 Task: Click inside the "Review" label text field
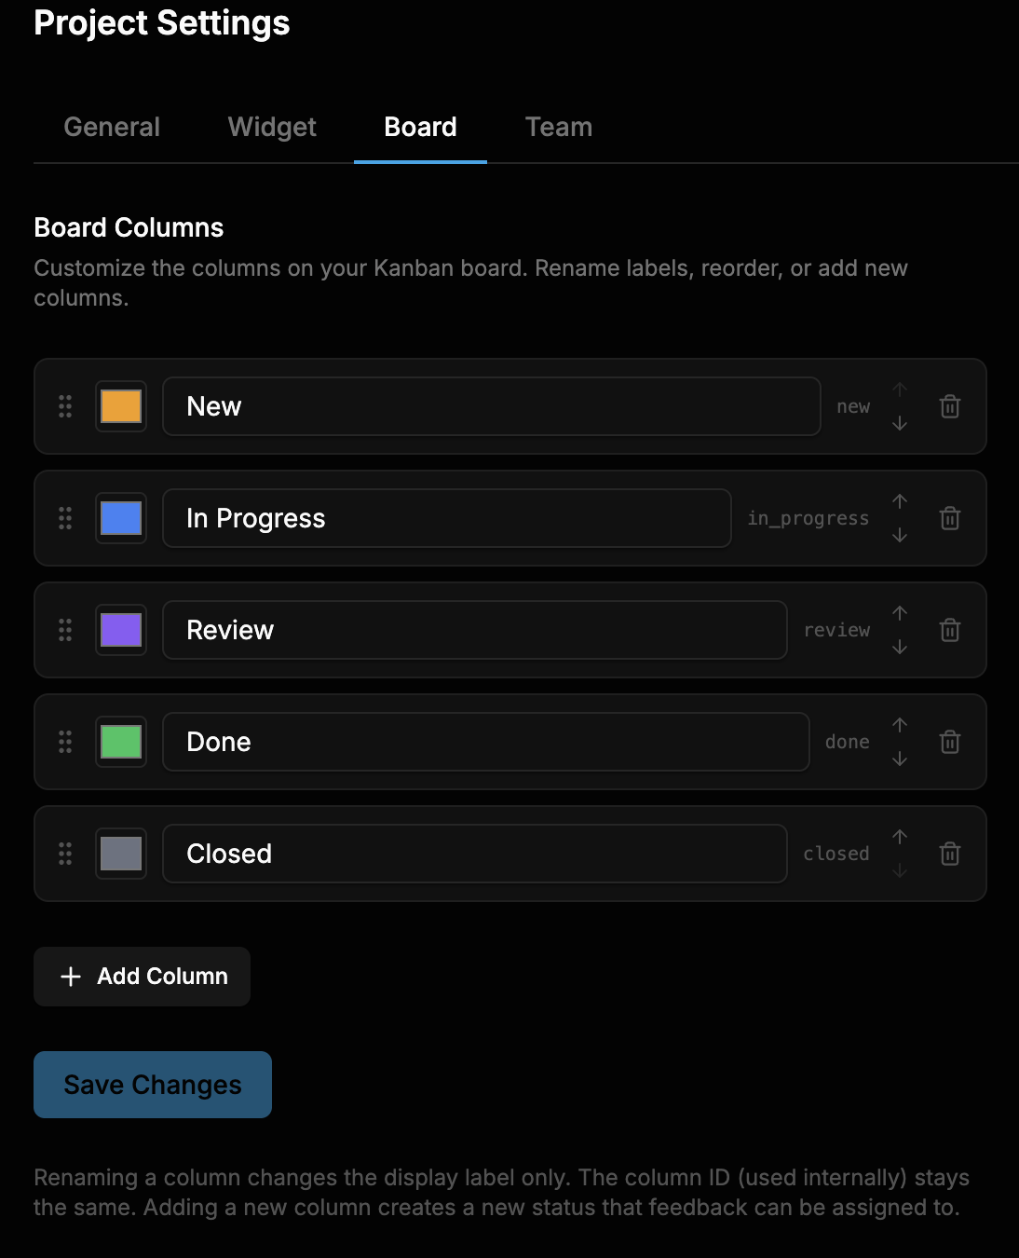click(474, 630)
